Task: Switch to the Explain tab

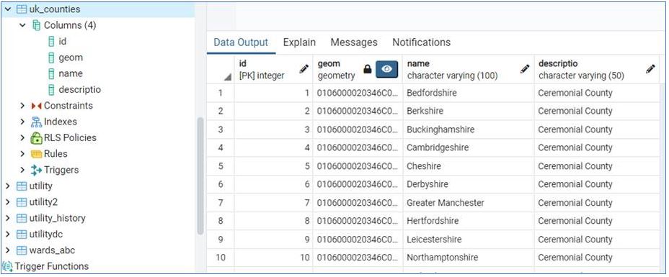Action: point(299,42)
